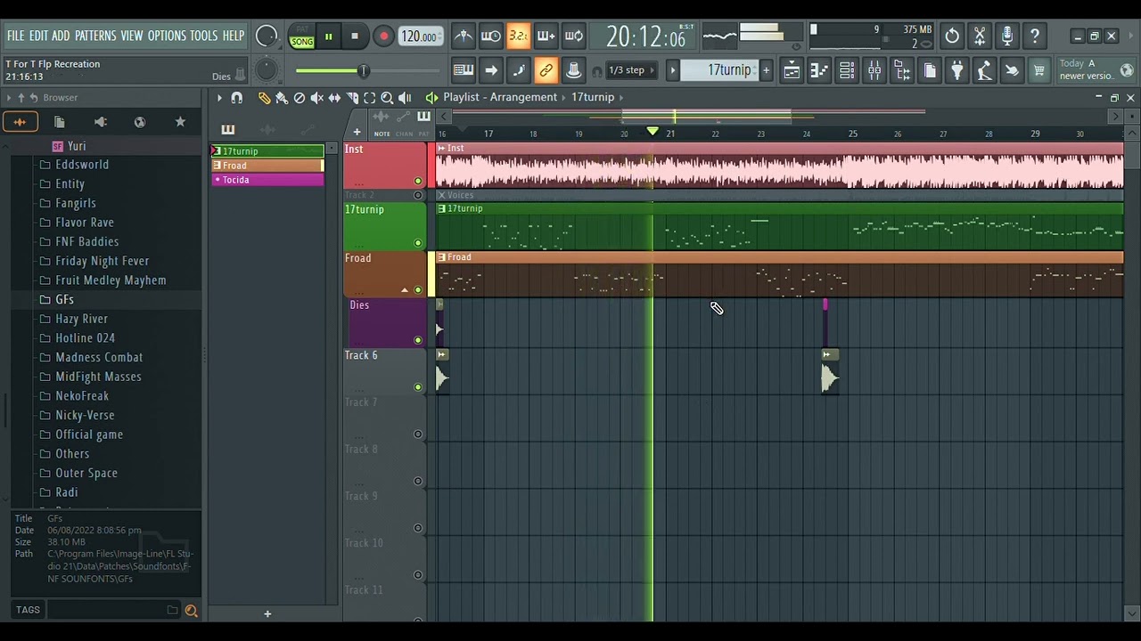The width and height of the screenshot is (1141, 641).
Task: Select the Froad pattern in picker
Action: 267,166
